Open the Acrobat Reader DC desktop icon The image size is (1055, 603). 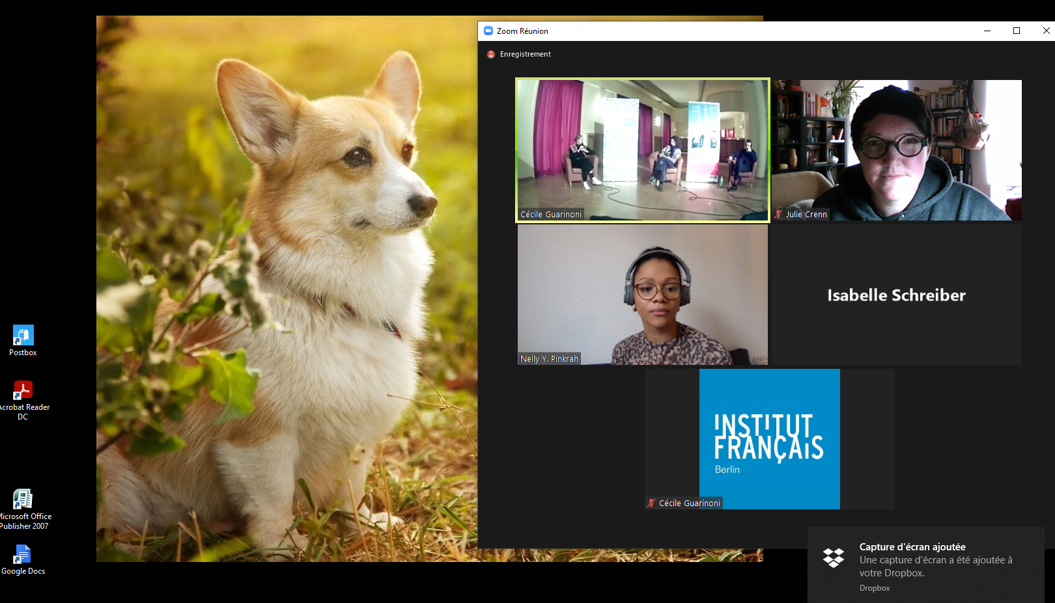tap(23, 391)
